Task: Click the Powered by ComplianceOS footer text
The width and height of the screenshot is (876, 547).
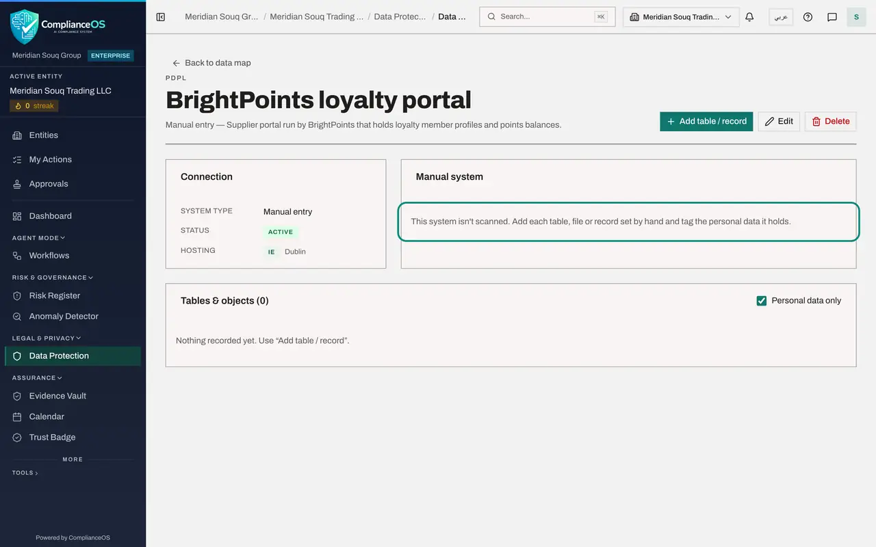Action: tap(73, 537)
